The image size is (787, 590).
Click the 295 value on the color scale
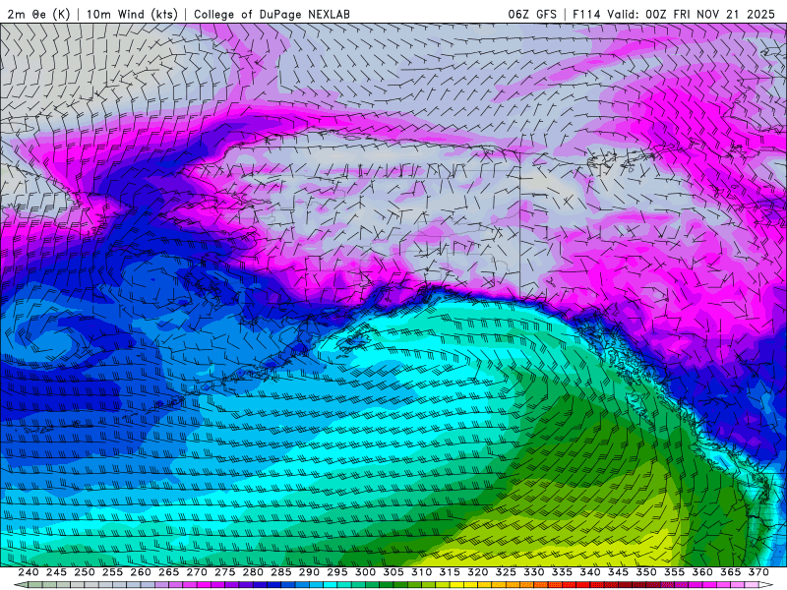click(337, 572)
